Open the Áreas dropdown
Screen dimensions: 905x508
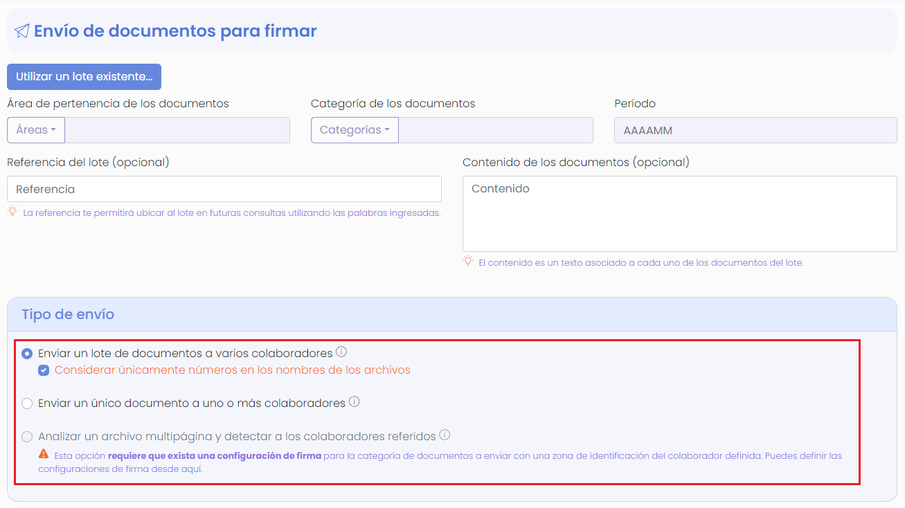pyautogui.click(x=35, y=129)
